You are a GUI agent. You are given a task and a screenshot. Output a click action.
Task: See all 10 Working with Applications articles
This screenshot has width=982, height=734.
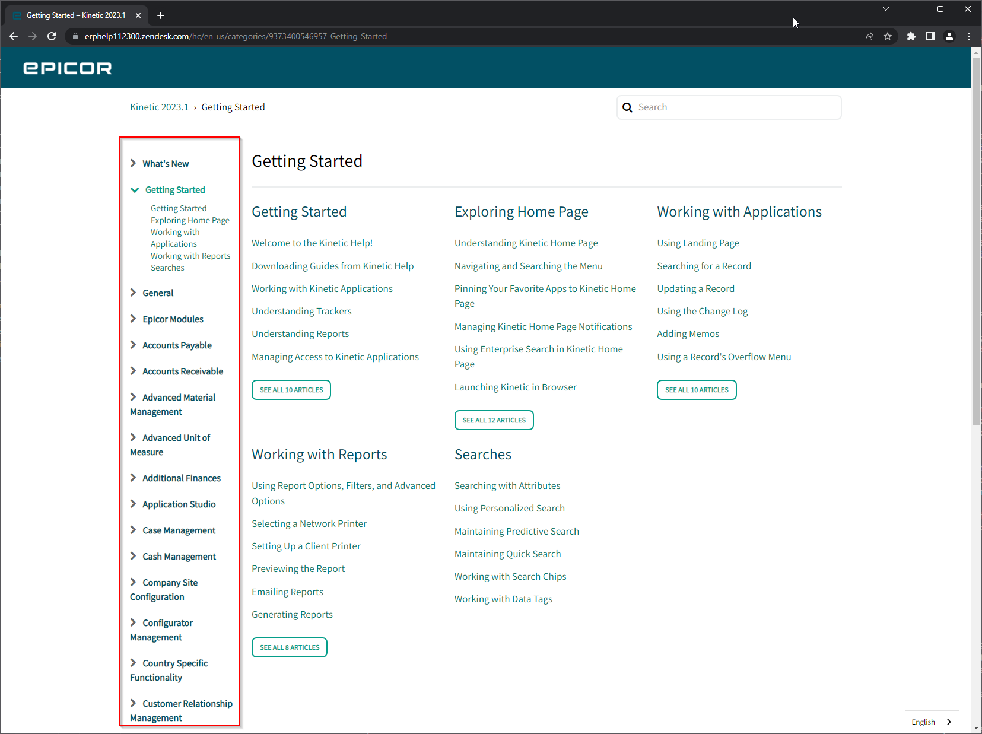[x=697, y=390]
